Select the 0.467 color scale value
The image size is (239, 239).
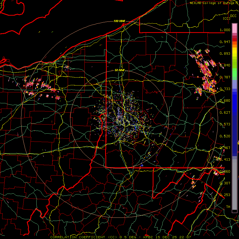point(225,148)
